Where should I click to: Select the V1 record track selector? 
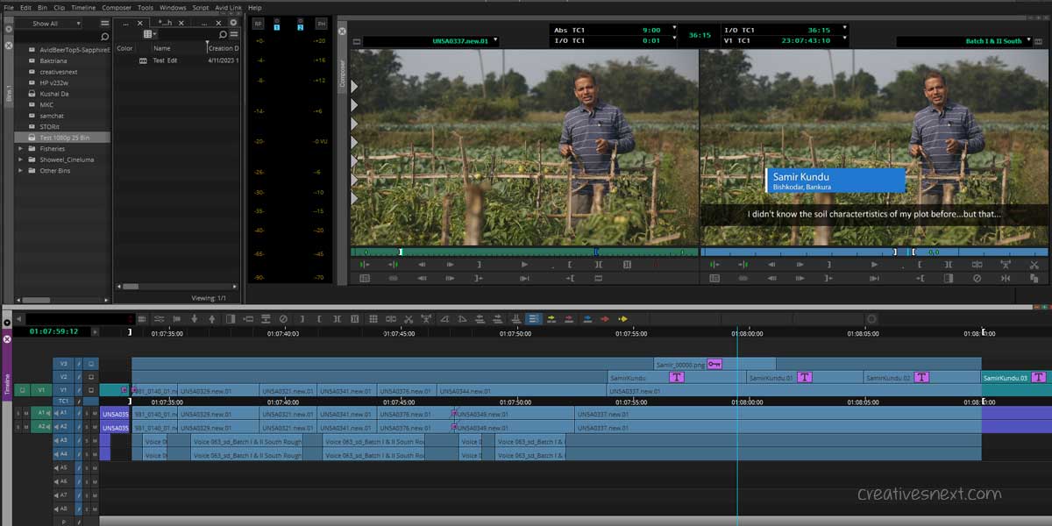tap(63, 390)
